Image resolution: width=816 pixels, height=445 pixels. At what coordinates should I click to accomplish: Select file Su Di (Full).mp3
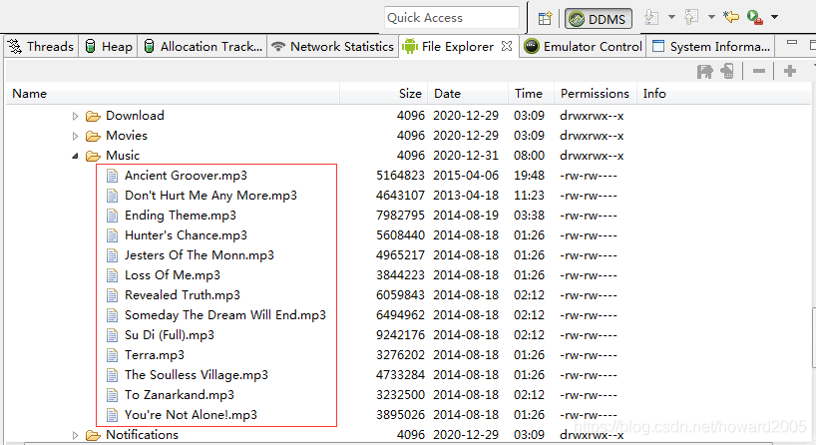pyautogui.click(x=170, y=334)
